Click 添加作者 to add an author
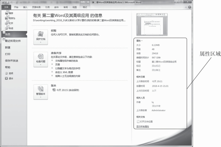The image size is (221, 147). 156,106
